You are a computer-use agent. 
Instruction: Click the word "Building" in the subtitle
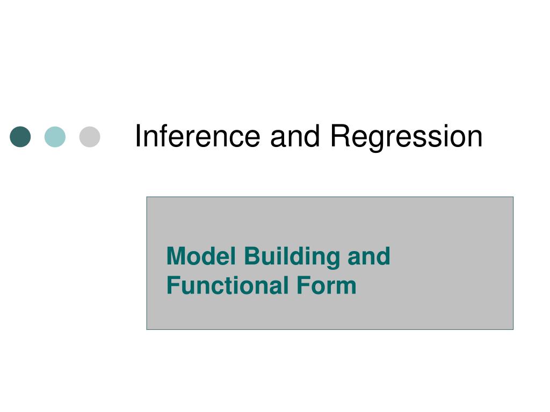tap(292, 257)
